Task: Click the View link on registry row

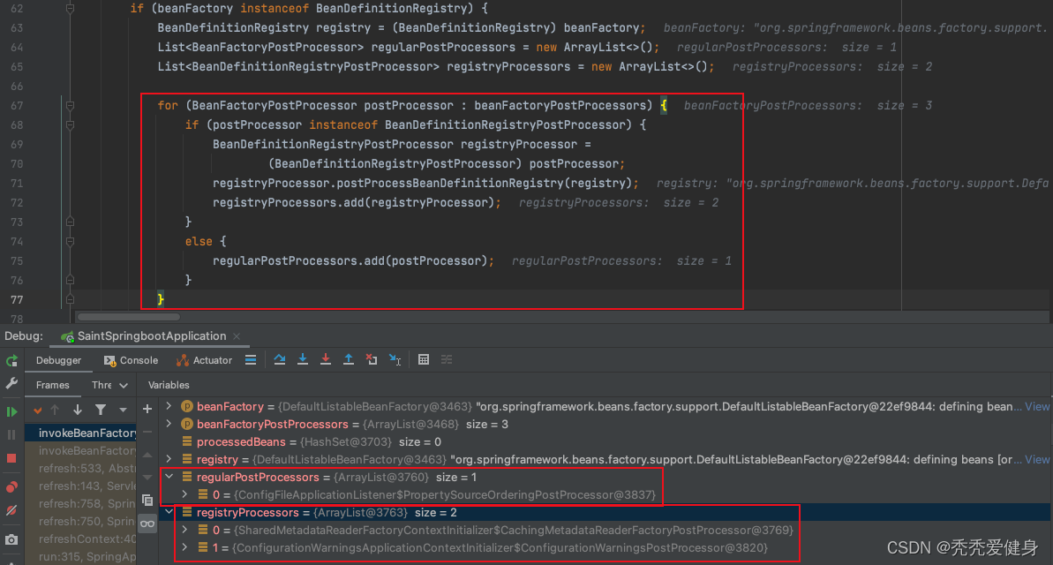Action: point(1037,460)
